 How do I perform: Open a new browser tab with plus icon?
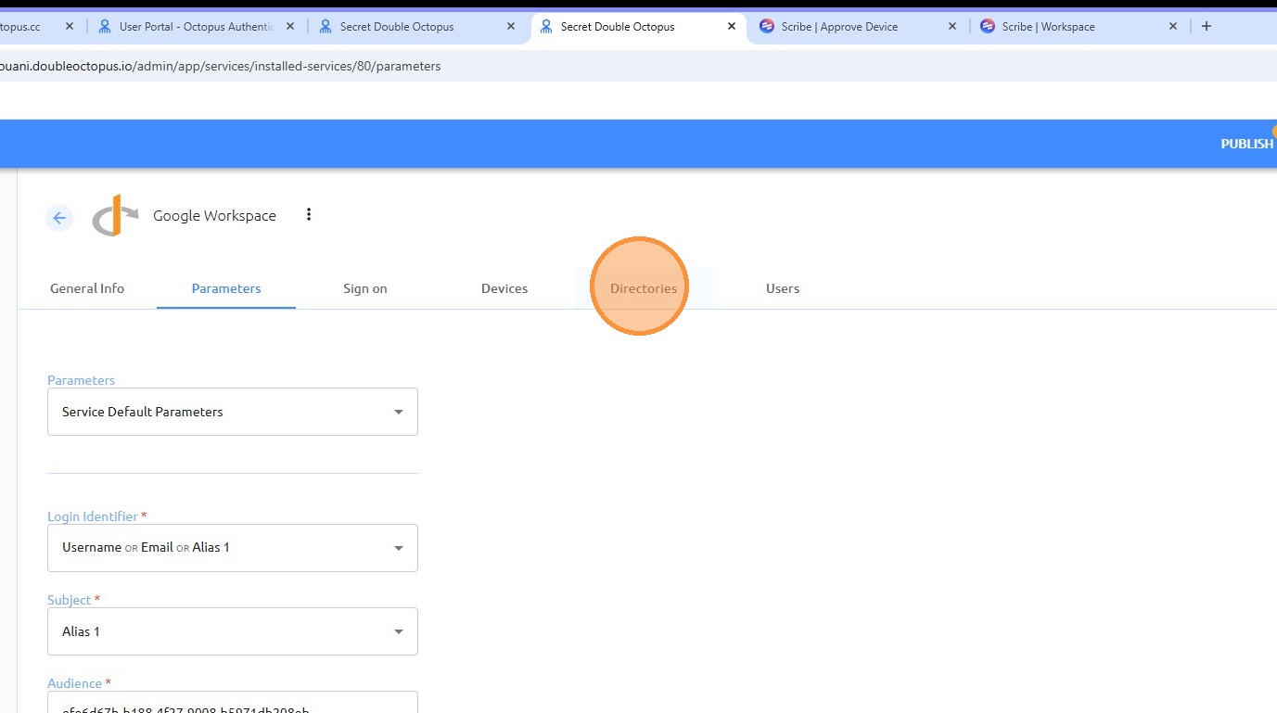click(x=1207, y=26)
